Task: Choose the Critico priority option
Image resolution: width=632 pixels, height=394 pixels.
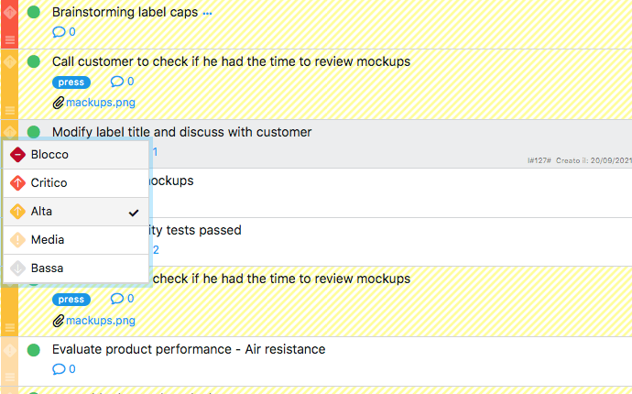Action: pos(49,183)
